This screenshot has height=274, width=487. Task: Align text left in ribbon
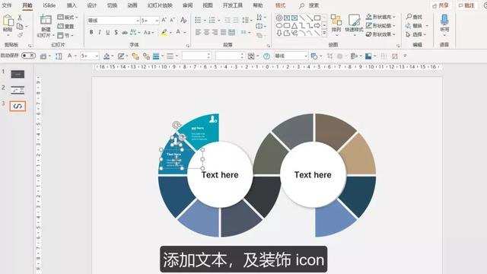198,32
